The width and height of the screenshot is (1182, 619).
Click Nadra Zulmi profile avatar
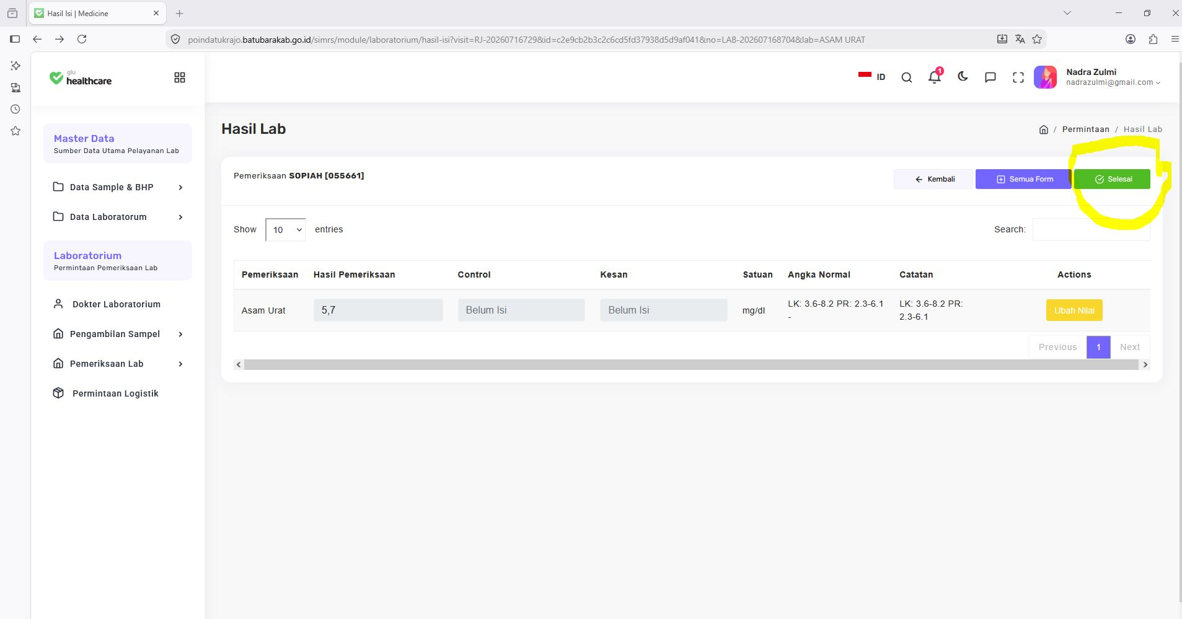[x=1046, y=77]
